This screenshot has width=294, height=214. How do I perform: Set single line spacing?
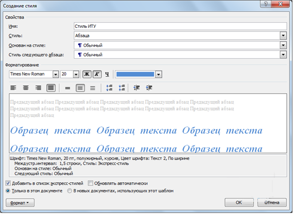[x=67, y=88]
